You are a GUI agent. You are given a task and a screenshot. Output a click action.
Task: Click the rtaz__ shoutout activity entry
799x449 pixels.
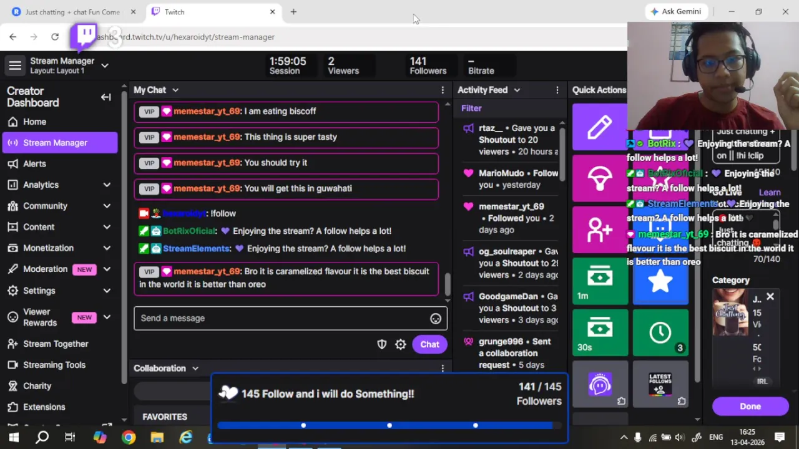click(x=511, y=140)
